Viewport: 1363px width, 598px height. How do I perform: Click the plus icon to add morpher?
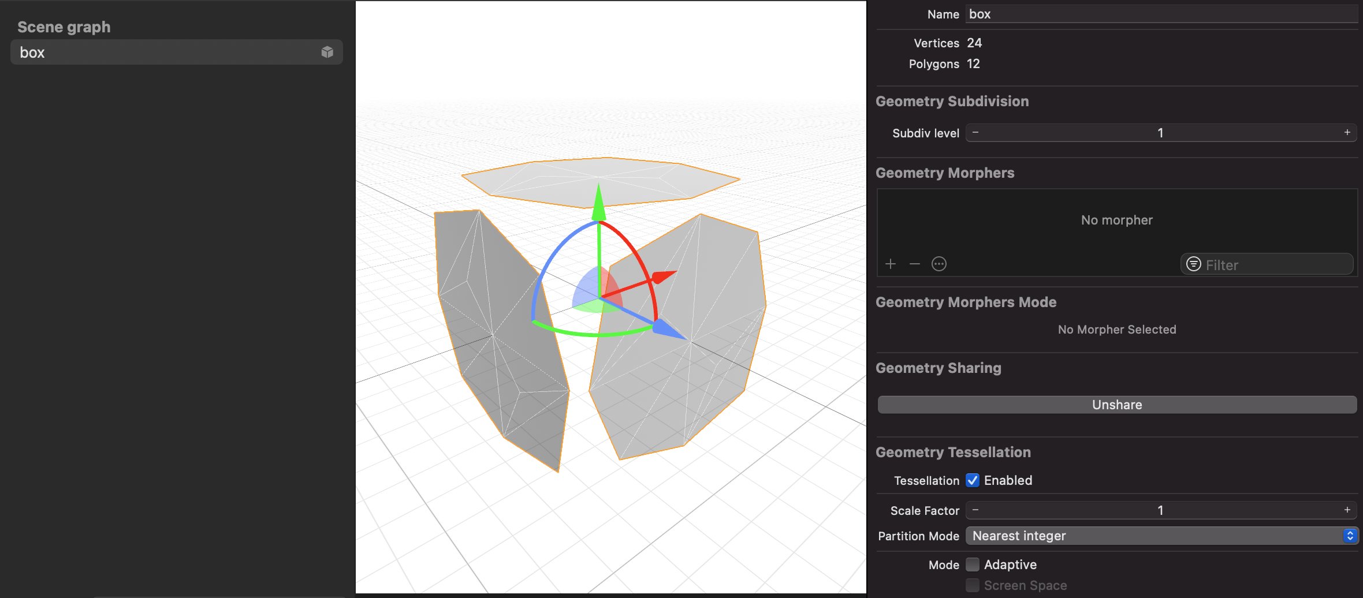tap(891, 264)
